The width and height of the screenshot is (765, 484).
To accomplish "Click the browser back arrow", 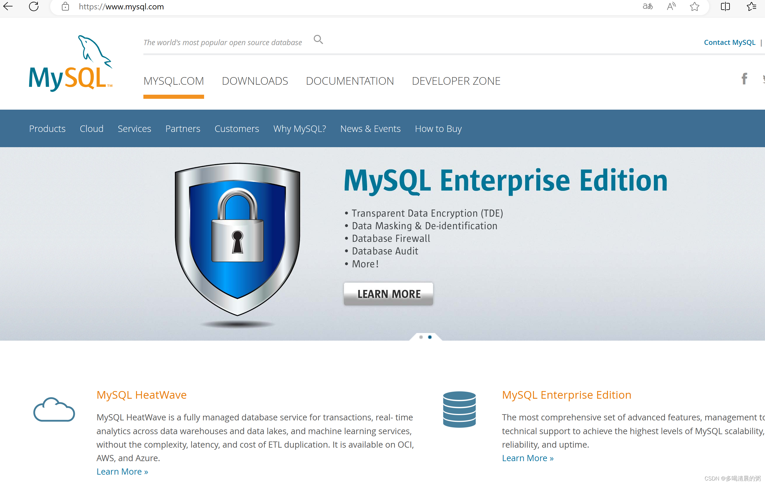I will [8, 6].
